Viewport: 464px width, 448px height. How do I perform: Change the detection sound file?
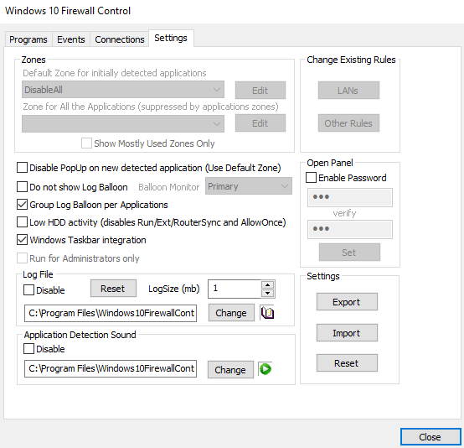pyautogui.click(x=230, y=369)
